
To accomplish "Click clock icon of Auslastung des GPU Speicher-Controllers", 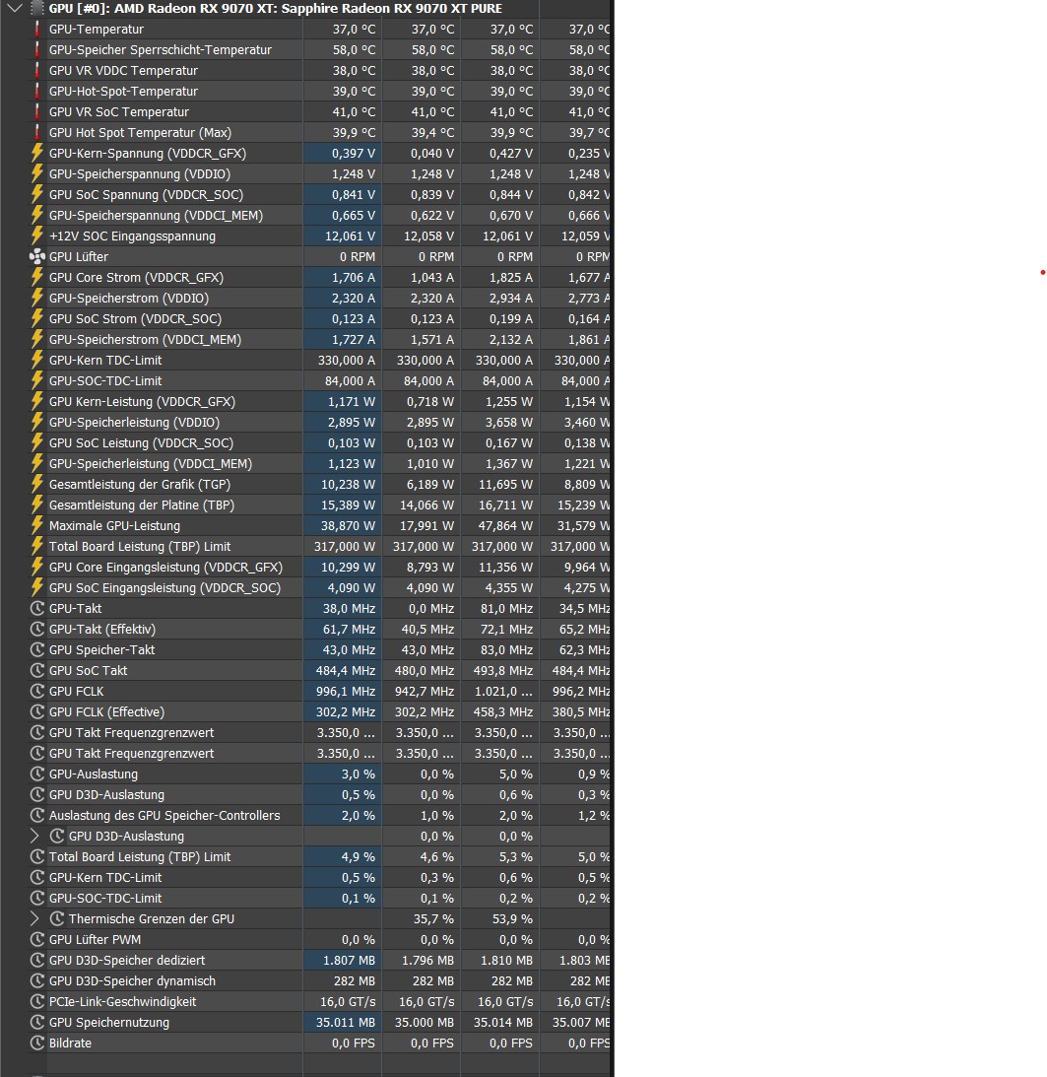I will [37, 815].
